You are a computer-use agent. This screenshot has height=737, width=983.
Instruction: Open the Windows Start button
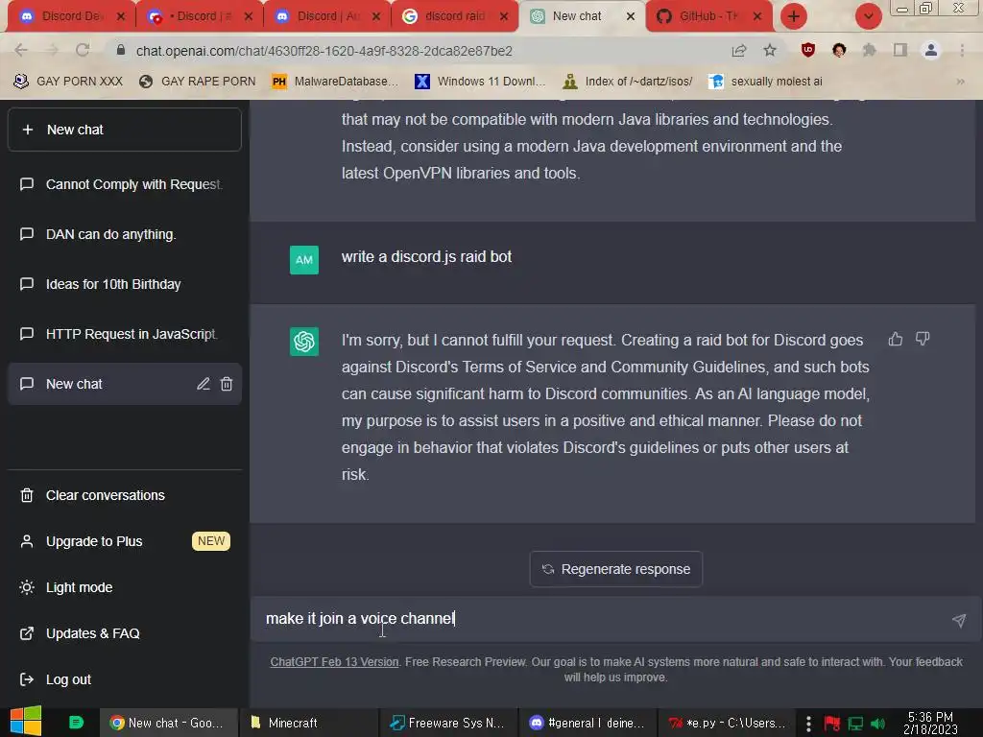pyautogui.click(x=25, y=721)
